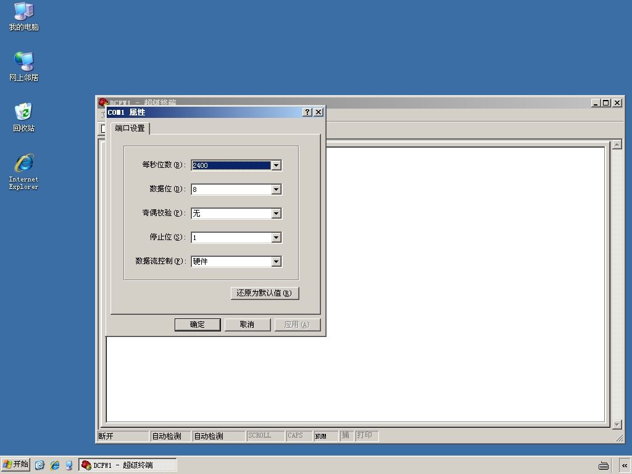The height and width of the screenshot is (474, 632).
Task: Maximize the HyperTerminal window
Action: coord(606,103)
